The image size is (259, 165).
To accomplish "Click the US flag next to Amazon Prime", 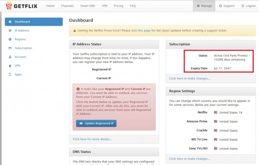I will click(x=215, y=121).
